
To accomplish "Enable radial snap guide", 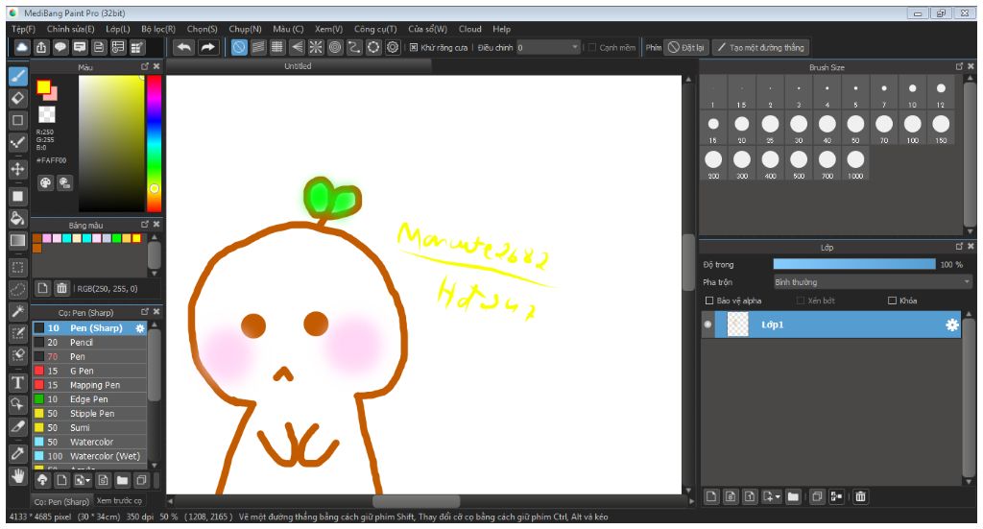I will pos(316,48).
